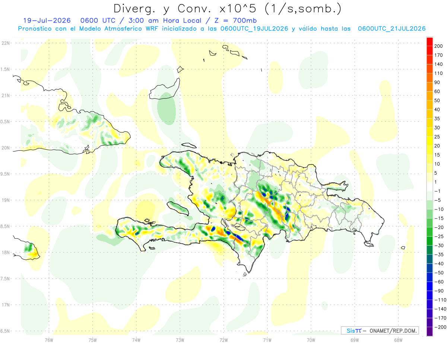Click the '70W' longitude label
Screen dimensions: 447x345
pyautogui.click(x=311, y=340)
